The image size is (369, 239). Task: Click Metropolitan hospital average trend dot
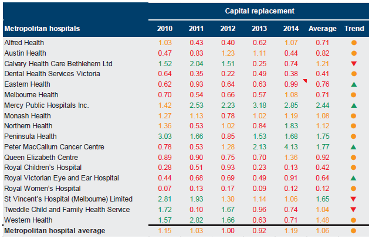tap(353, 231)
